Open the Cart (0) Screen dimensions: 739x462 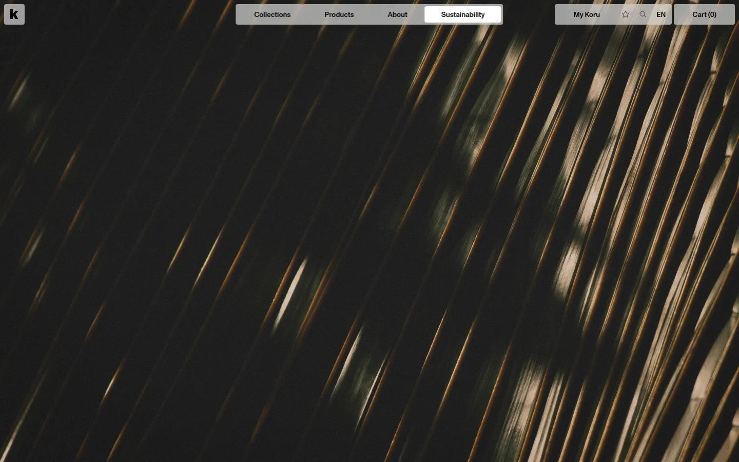click(704, 14)
